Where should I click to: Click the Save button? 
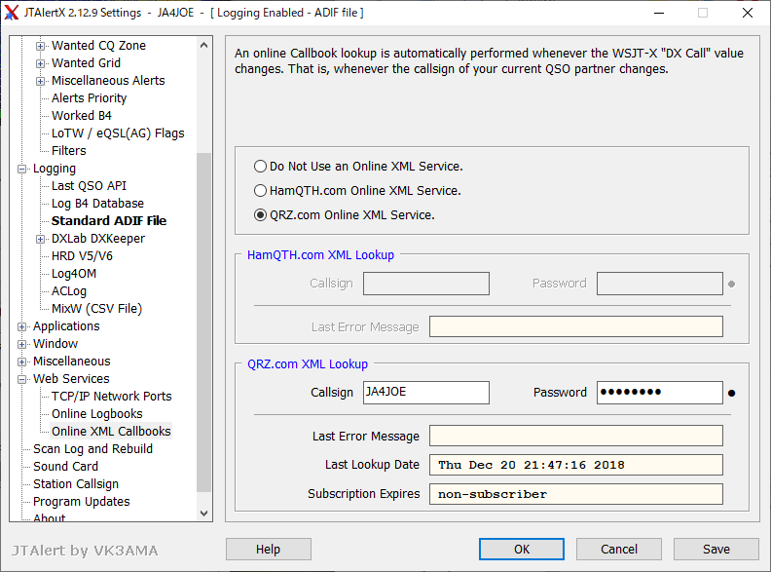tap(716, 549)
